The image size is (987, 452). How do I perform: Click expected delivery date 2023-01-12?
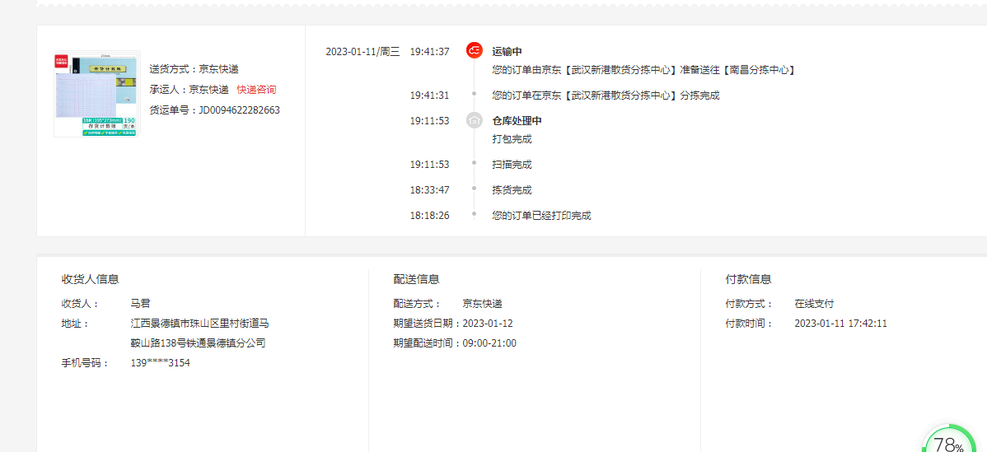[x=488, y=323]
